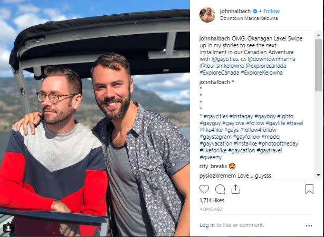
Task: Save the post with the bookmark icon
Action: [x=309, y=189]
